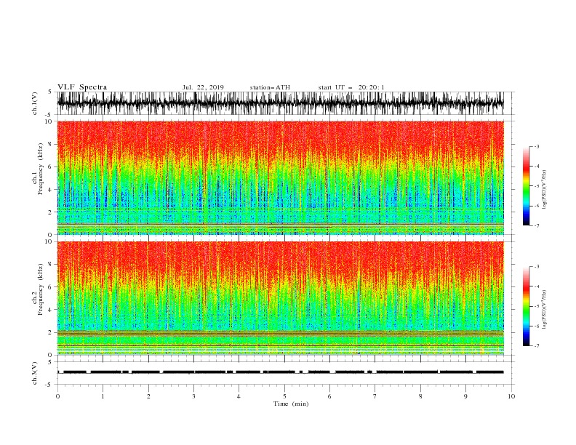Click the '5' tick on time axis
576x445 pixels.
(284, 396)
